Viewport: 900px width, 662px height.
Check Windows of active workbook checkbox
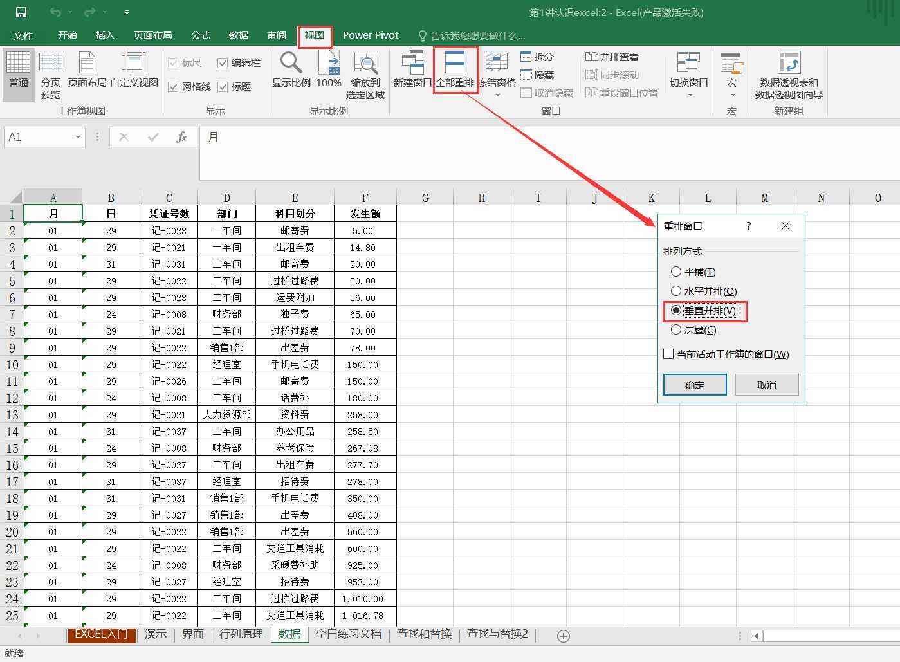point(668,354)
